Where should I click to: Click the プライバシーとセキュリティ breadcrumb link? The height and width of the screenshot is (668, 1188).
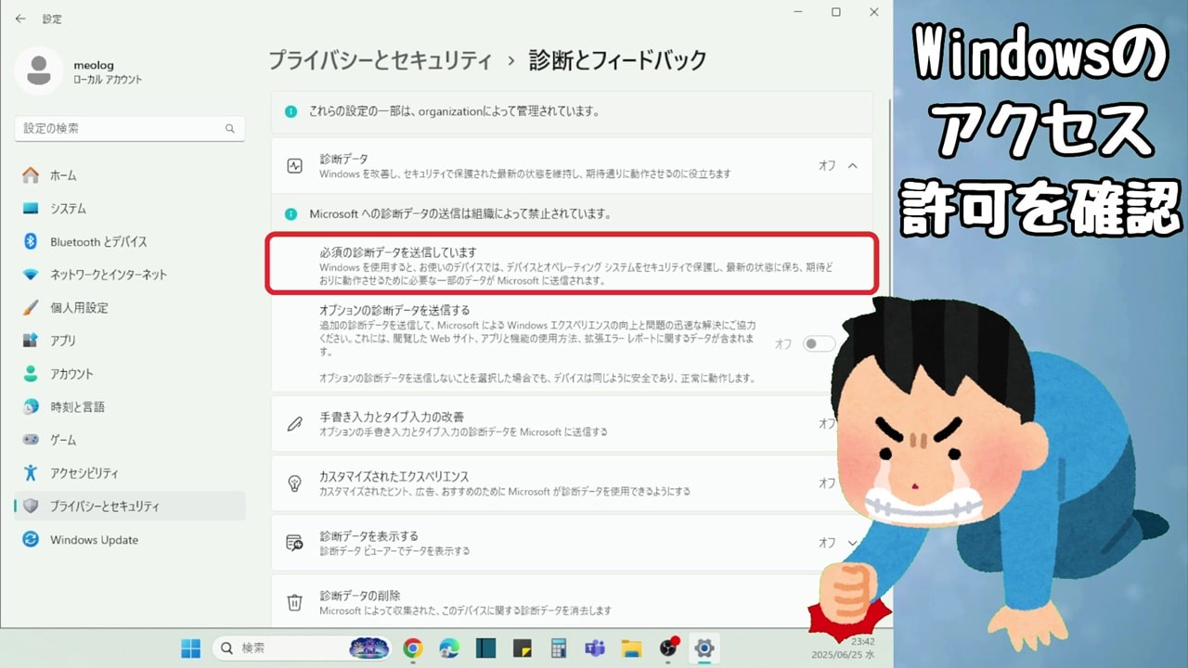point(380,61)
